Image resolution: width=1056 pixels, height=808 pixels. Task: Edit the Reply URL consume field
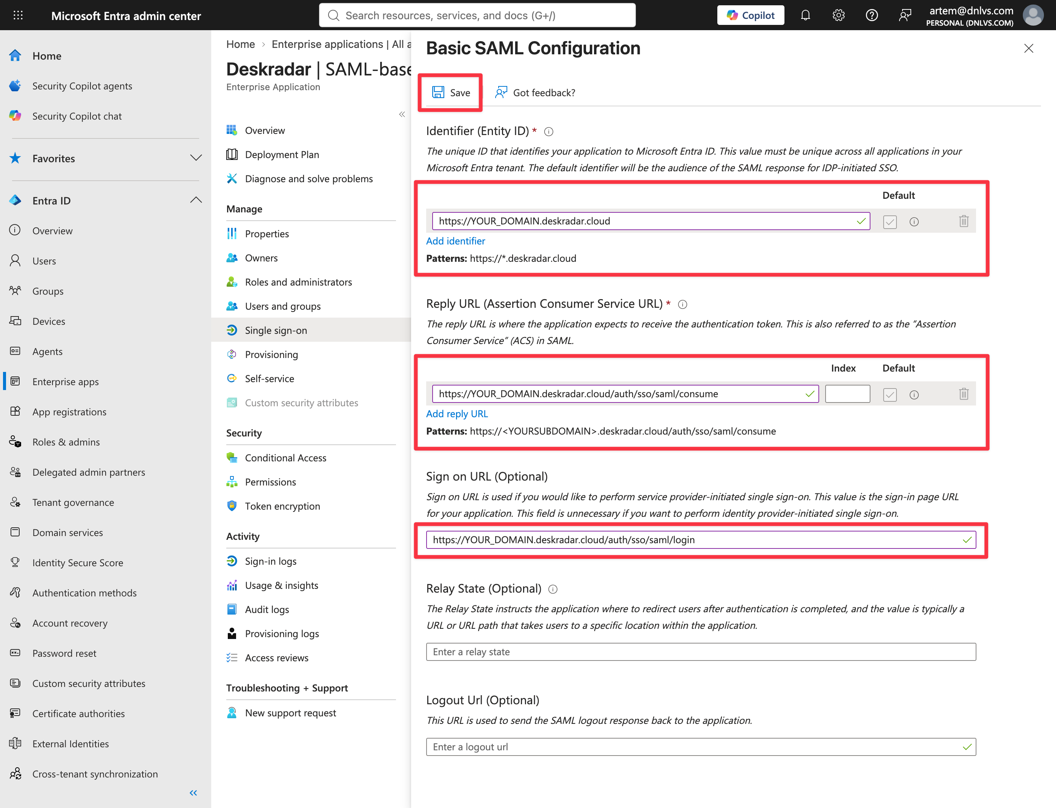coord(625,394)
